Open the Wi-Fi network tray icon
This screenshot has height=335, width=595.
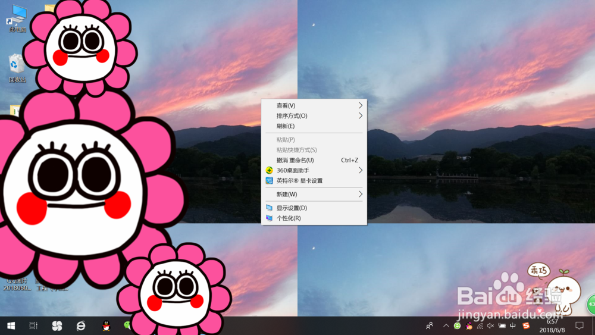pos(480,325)
